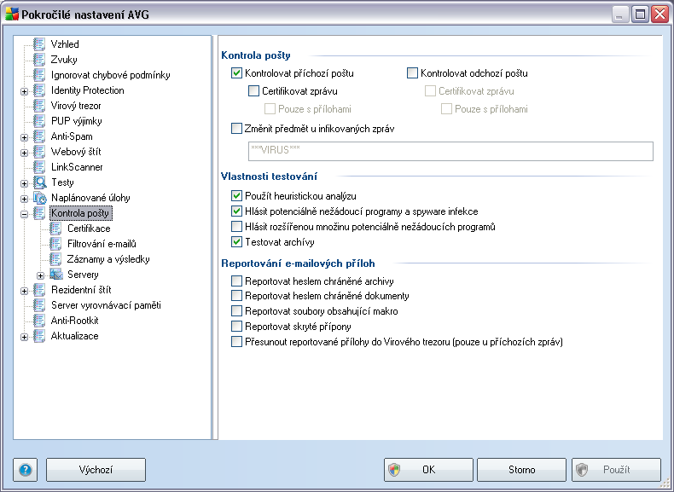674x492 pixels.
Task: Click the Rezidentní štít tree icon
Action: point(39,290)
